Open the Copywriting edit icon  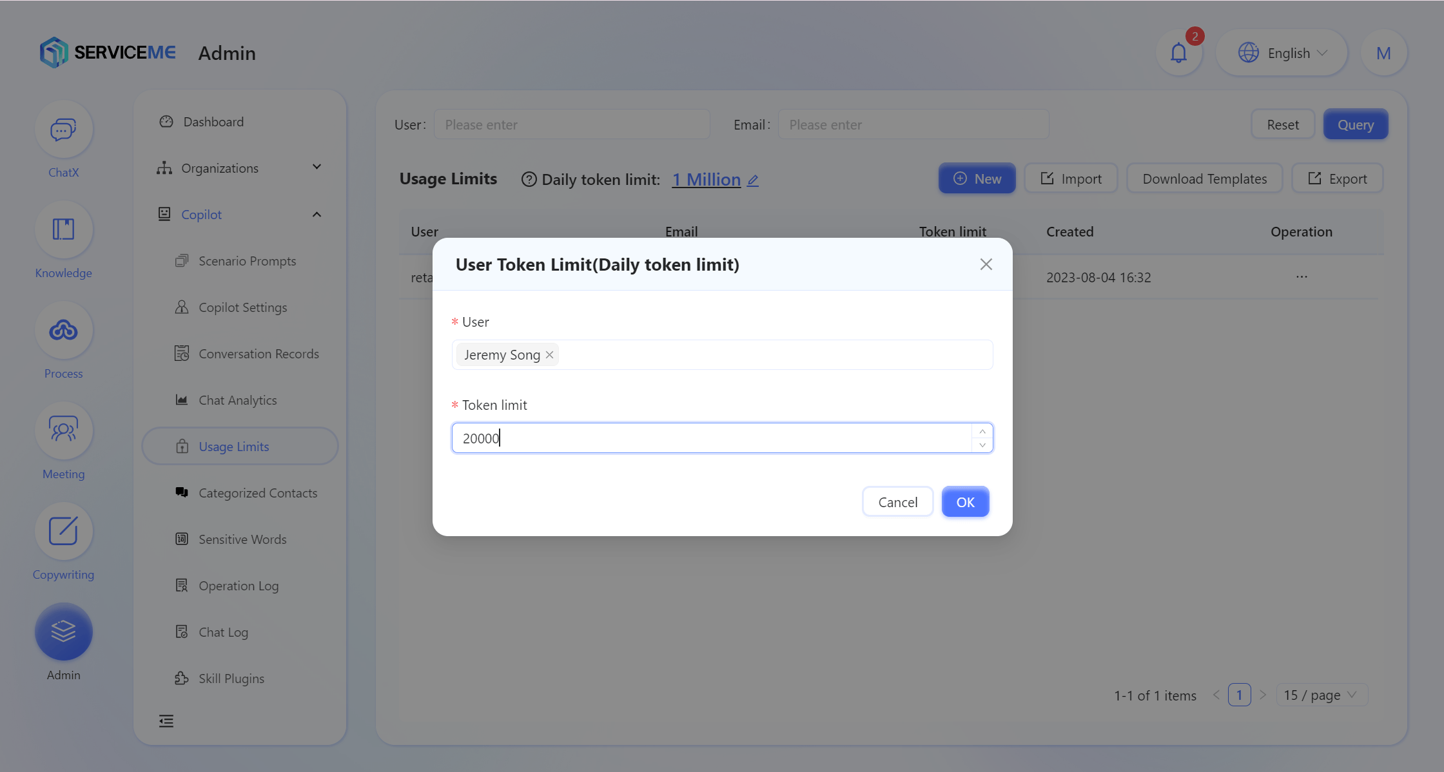[63, 531]
